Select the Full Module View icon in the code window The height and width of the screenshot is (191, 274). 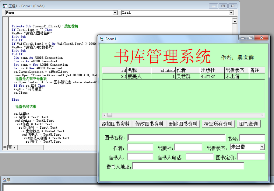point(10,148)
